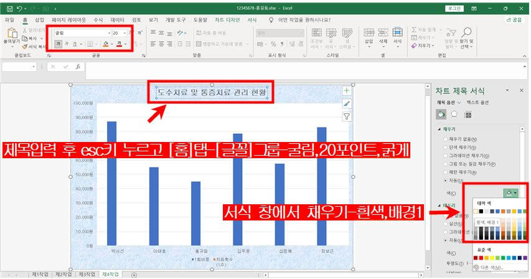Click the Copy (복사) icon
The image size is (531, 279).
coord(25,38)
